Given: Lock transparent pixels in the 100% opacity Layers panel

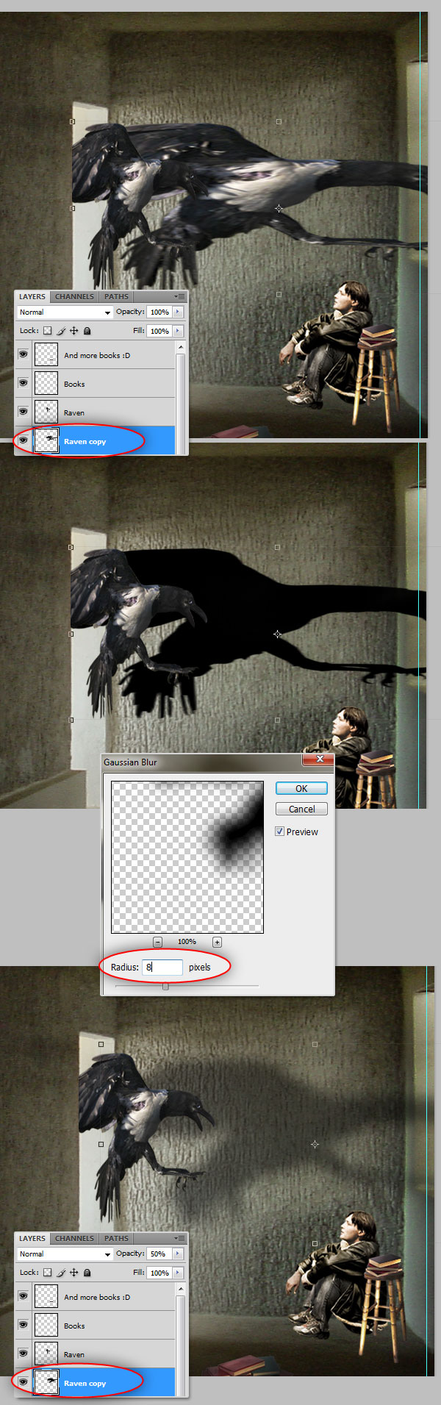Looking at the screenshot, I should point(48,331).
